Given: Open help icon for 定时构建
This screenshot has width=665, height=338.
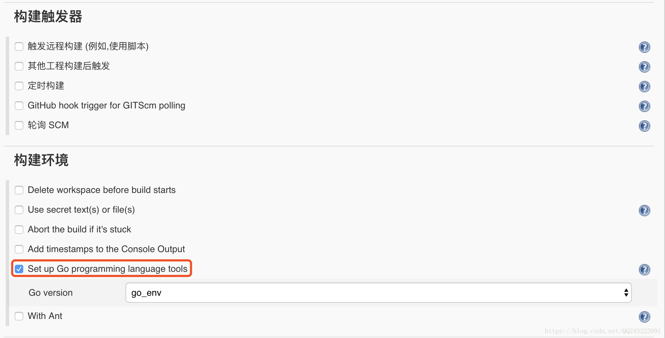Looking at the screenshot, I should tap(644, 86).
